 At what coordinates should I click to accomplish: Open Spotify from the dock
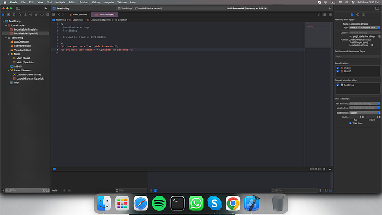(x=159, y=203)
